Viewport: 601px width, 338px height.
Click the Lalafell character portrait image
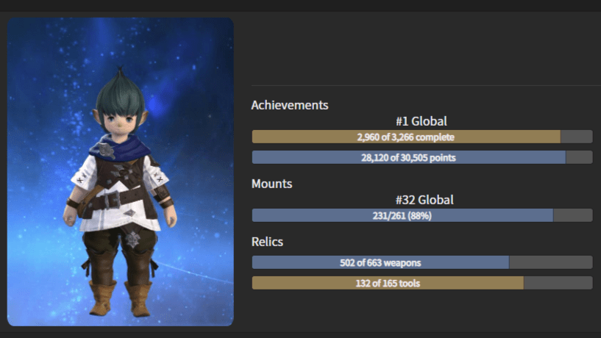121,171
